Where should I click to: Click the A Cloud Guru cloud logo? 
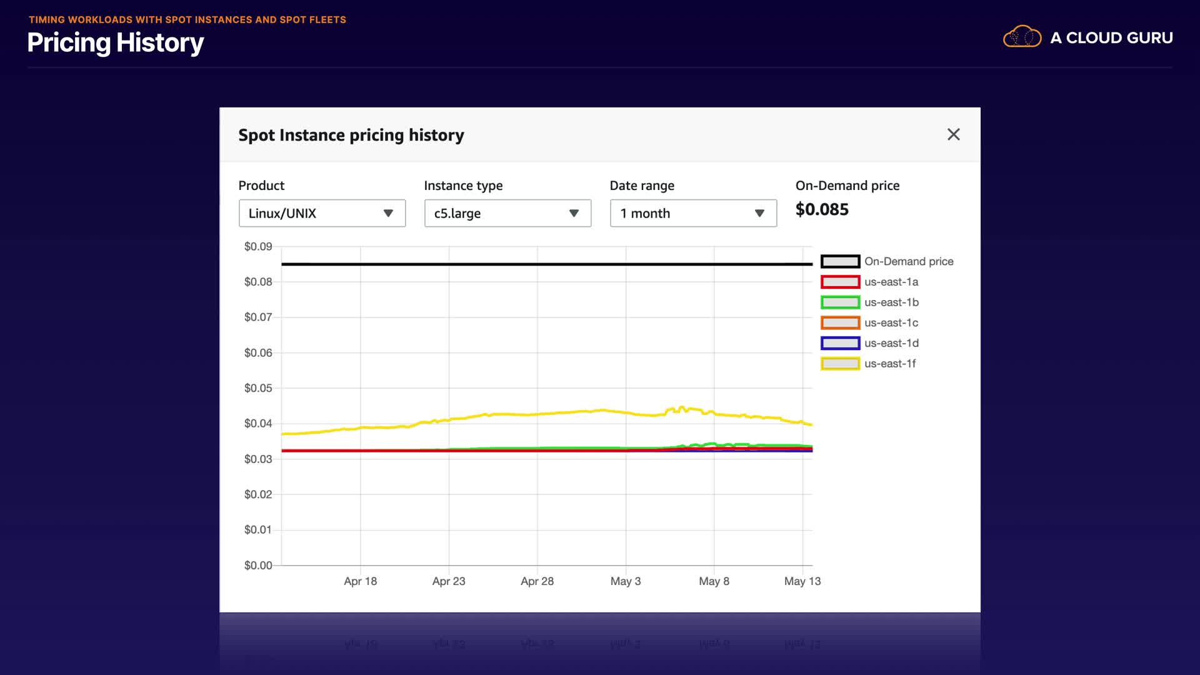pos(1022,37)
